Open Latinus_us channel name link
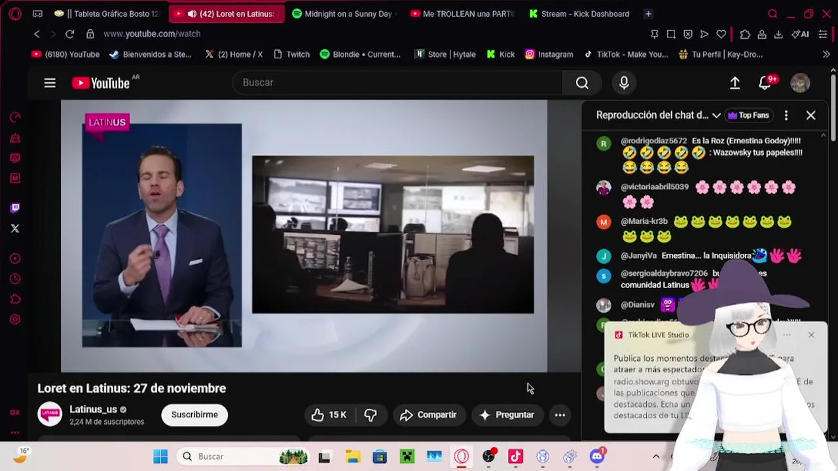Viewport: 838px width, 471px height. tap(93, 410)
